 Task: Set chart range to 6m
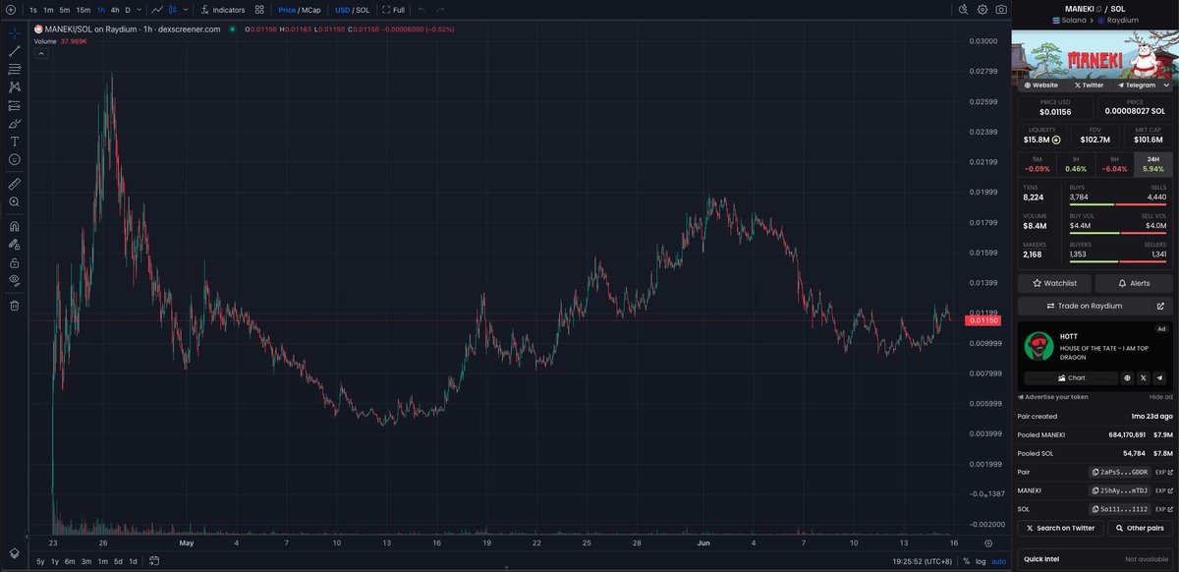70,561
